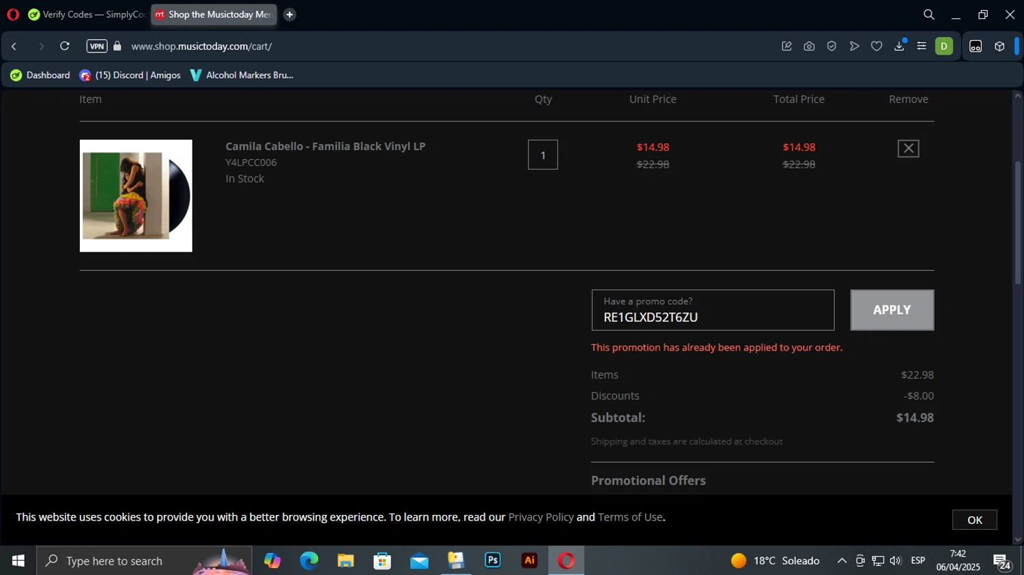Screen dimensions: 1024x575
Task: Open the Alcohol Markers Bru bookmark
Action: [x=242, y=75]
